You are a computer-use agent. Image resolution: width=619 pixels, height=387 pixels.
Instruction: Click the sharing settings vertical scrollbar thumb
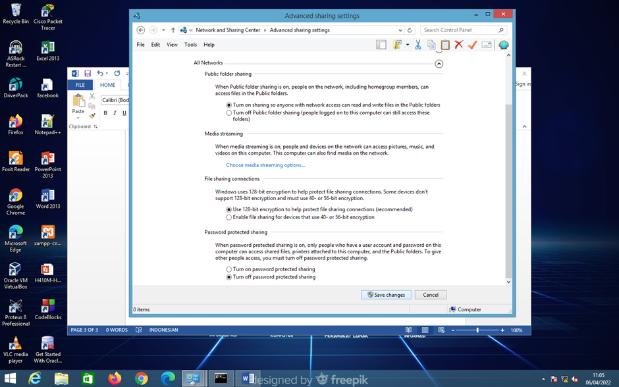click(x=508, y=191)
